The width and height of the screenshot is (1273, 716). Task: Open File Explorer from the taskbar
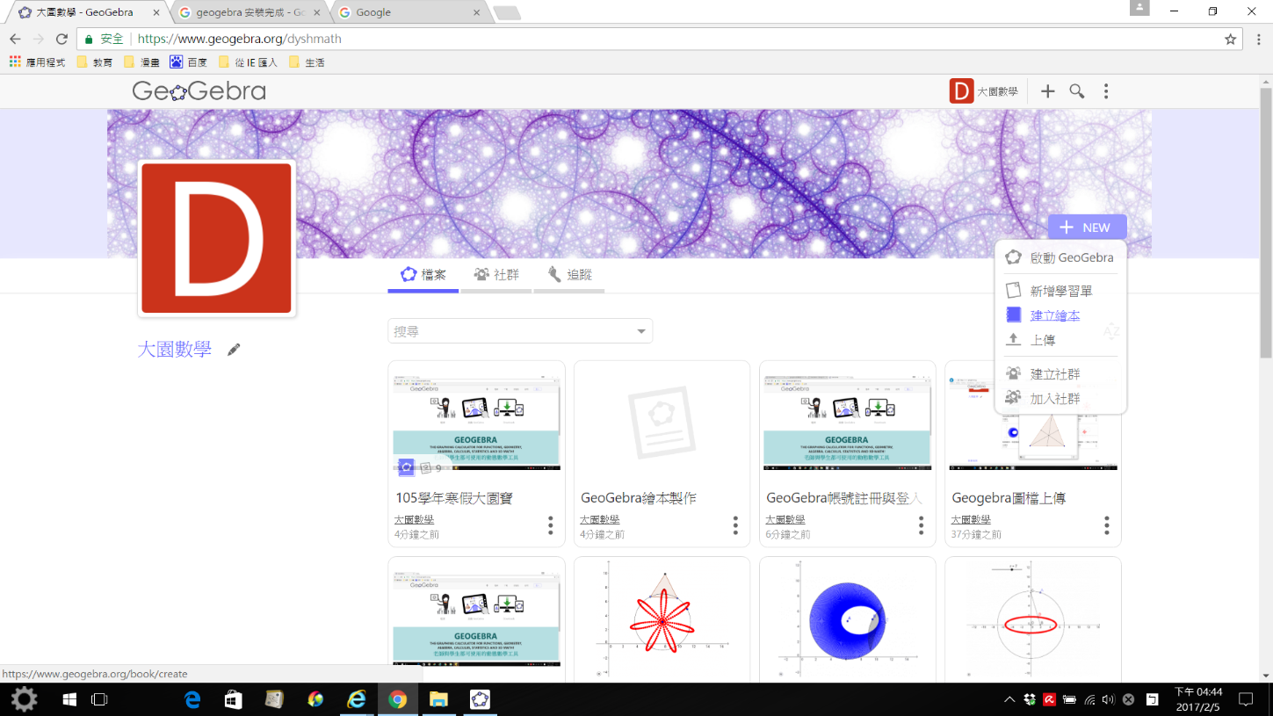438,699
